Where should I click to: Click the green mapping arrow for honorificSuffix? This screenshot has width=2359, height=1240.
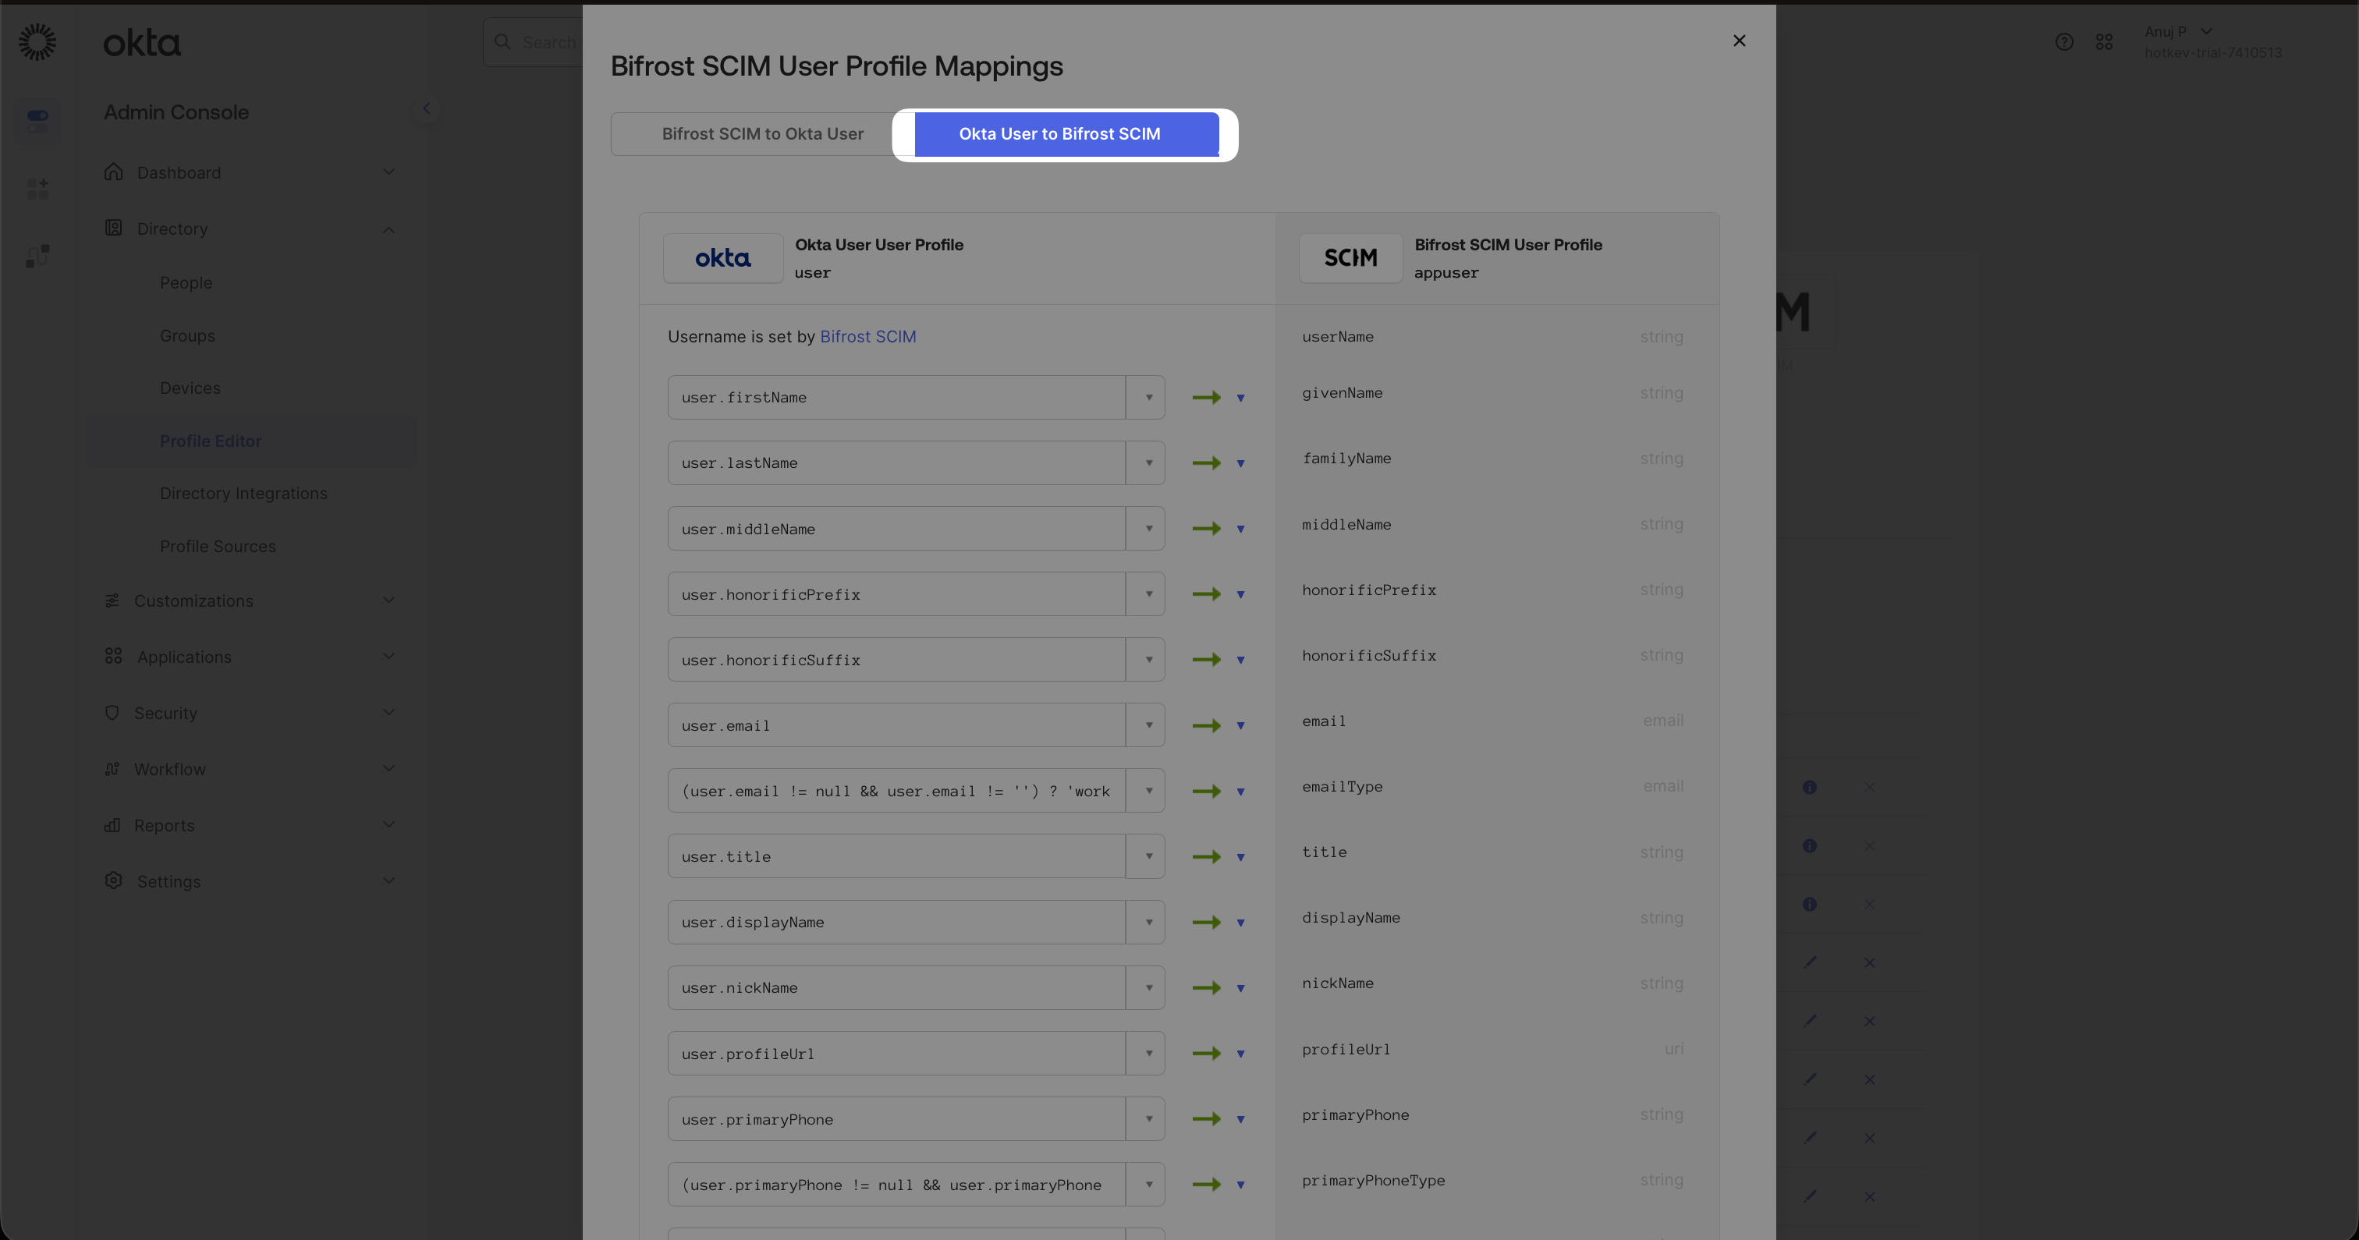click(x=1206, y=659)
